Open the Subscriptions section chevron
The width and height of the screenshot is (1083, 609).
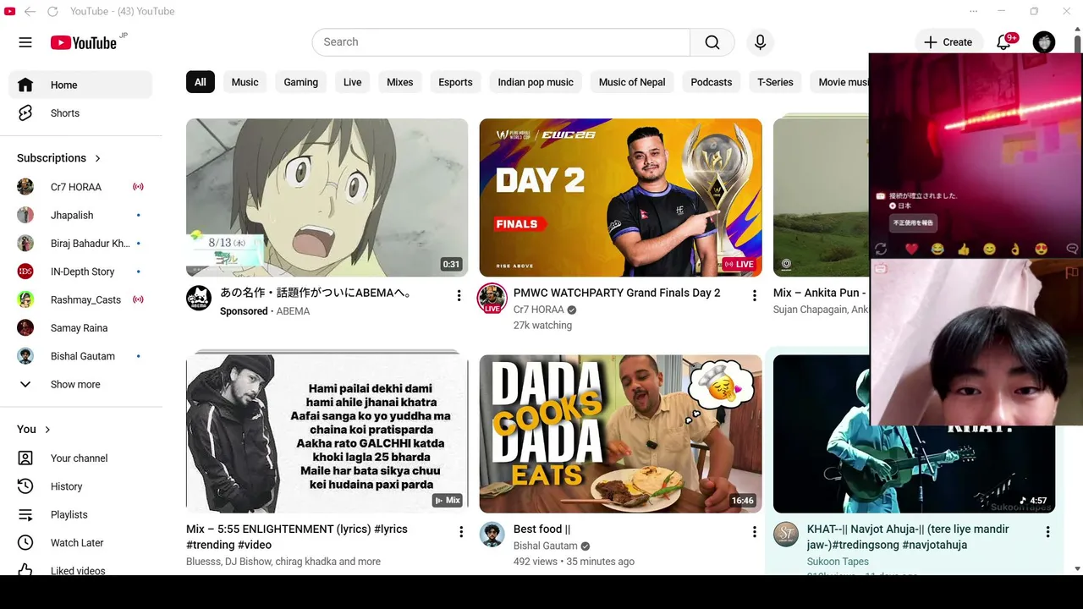[x=97, y=158]
